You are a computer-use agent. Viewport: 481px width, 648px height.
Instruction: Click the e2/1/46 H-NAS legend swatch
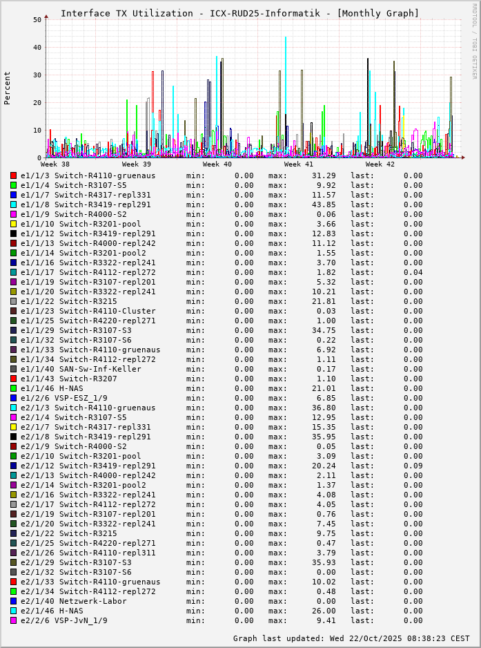tap(13, 611)
